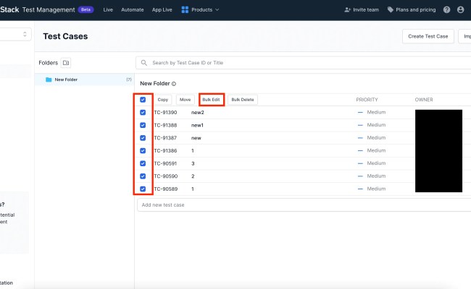Click the Search by Test Case ID field
Viewport: 471px width, 289px height.
(304, 63)
